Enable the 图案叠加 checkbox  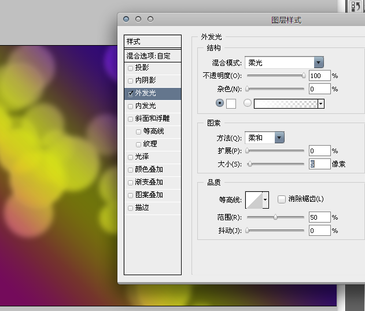(130, 195)
